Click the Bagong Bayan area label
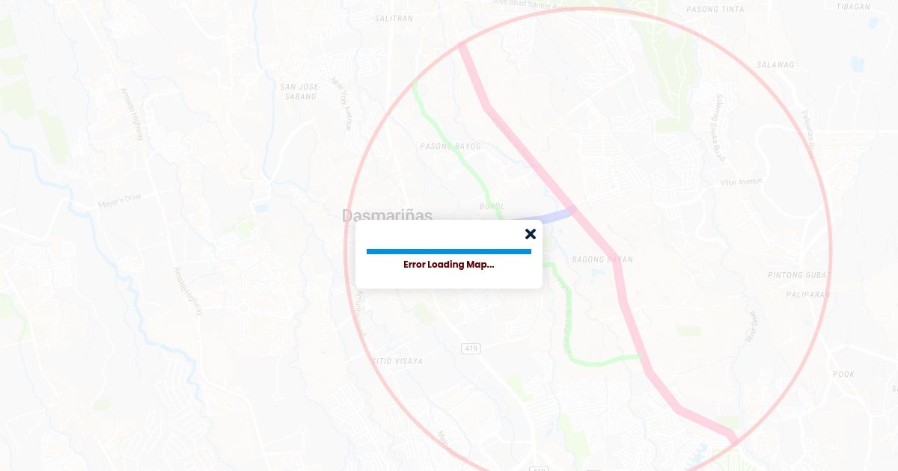This screenshot has width=898, height=471. [x=602, y=259]
